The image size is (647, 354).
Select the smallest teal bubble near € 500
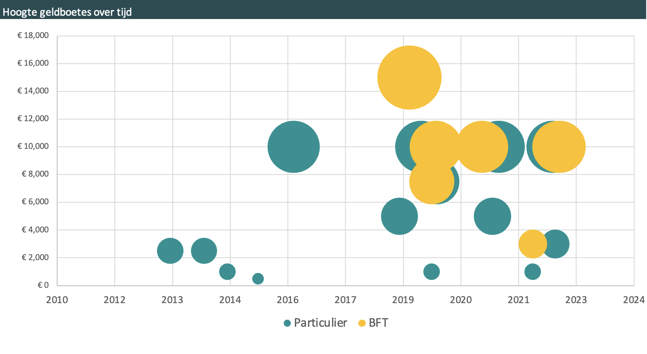[258, 279]
